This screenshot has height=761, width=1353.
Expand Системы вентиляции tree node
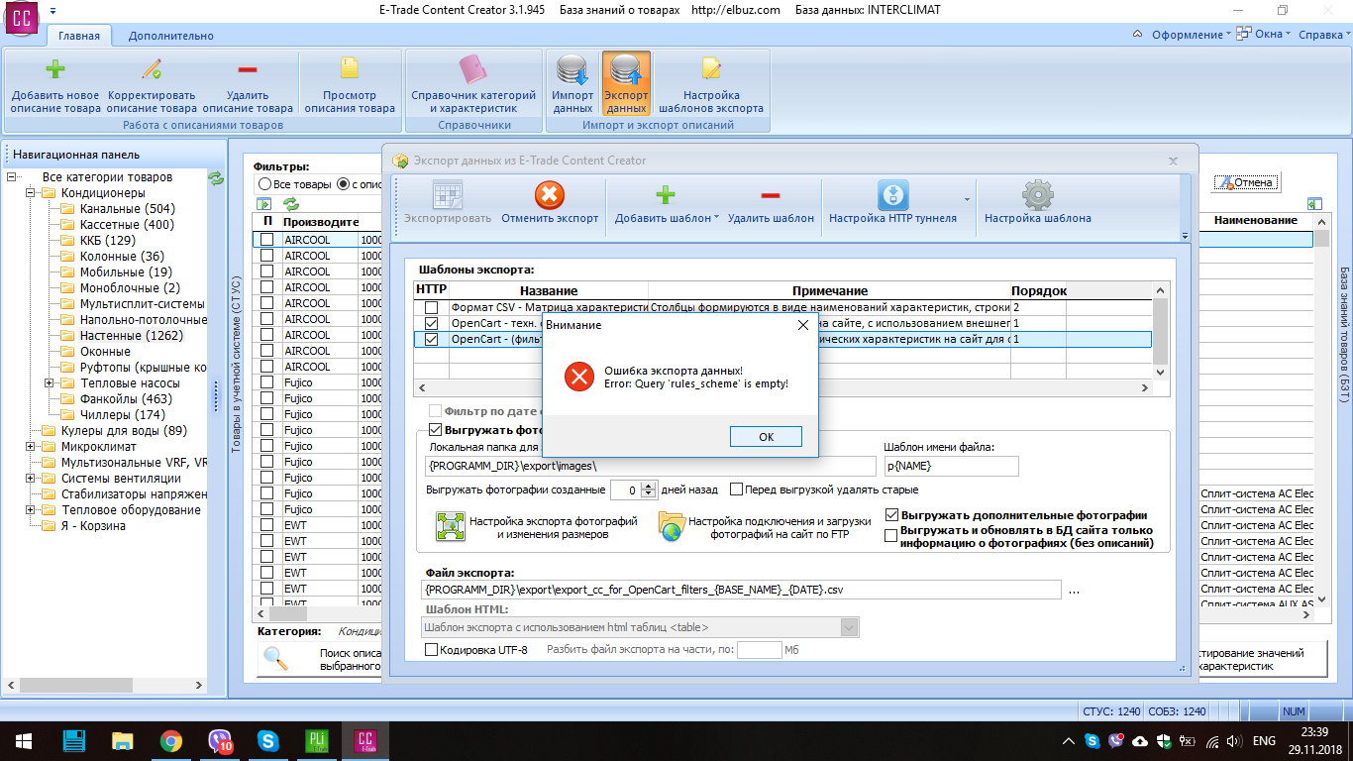pyautogui.click(x=31, y=479)
